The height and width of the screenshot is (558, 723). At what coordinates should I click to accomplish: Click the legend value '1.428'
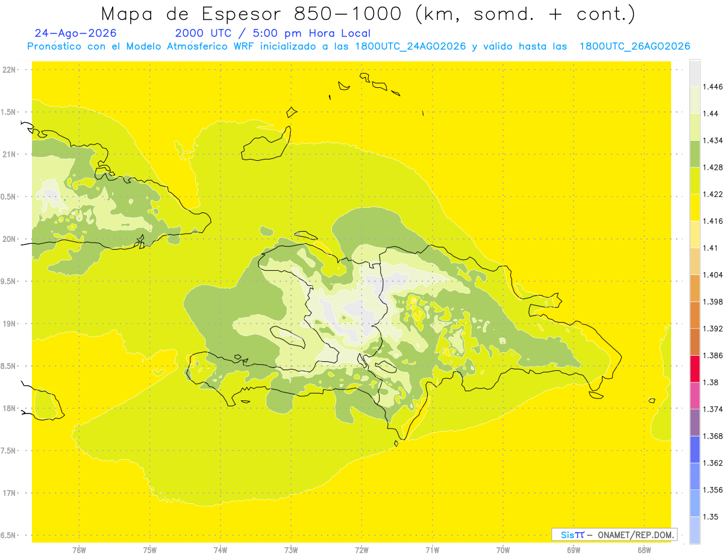[712, 167]
